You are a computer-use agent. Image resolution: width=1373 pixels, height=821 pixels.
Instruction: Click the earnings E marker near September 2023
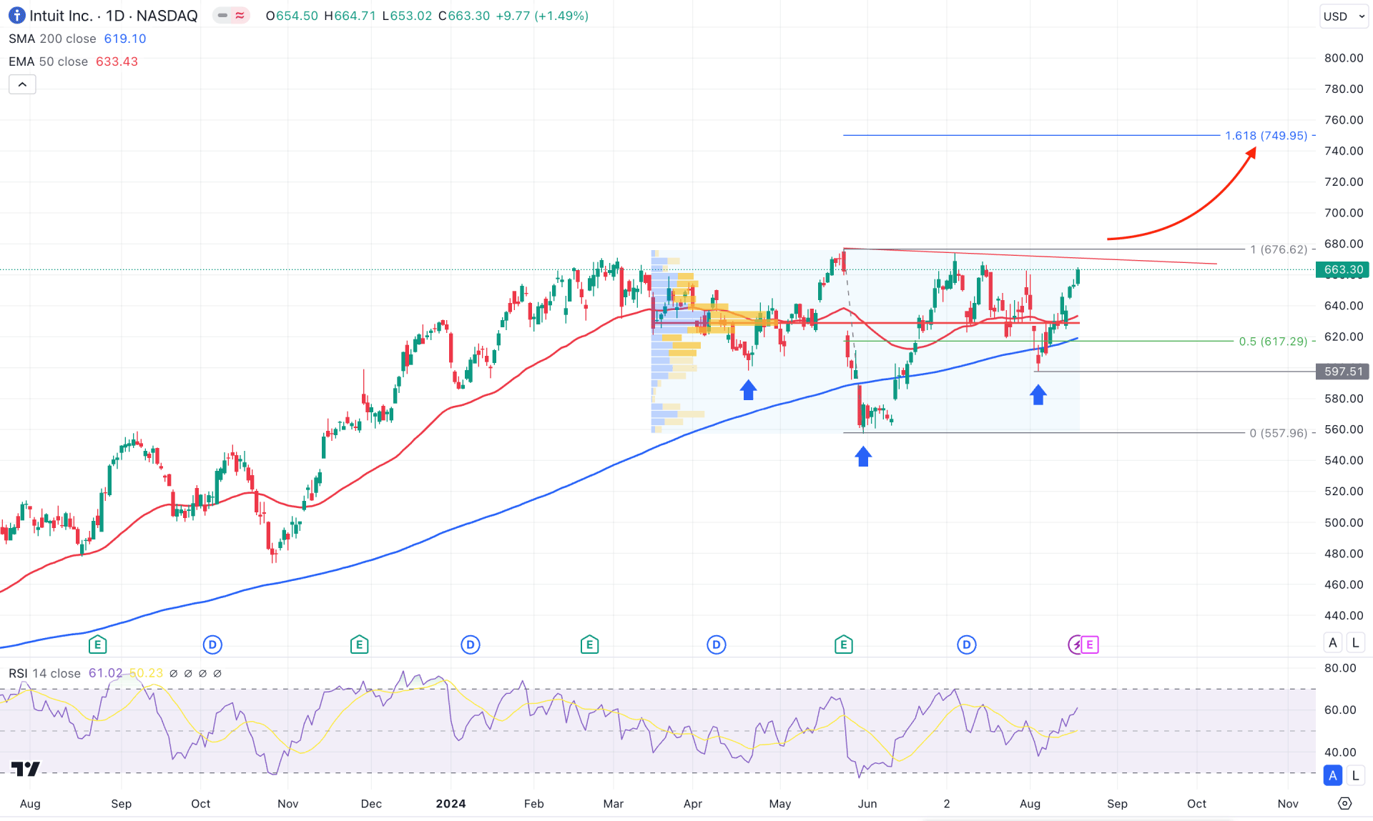pyautogui.click(x=98, y=645)
